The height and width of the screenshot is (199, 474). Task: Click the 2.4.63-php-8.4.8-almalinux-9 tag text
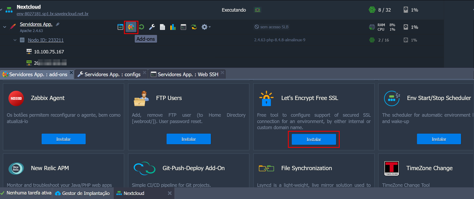pyautogui.click(x=280, y=40)
